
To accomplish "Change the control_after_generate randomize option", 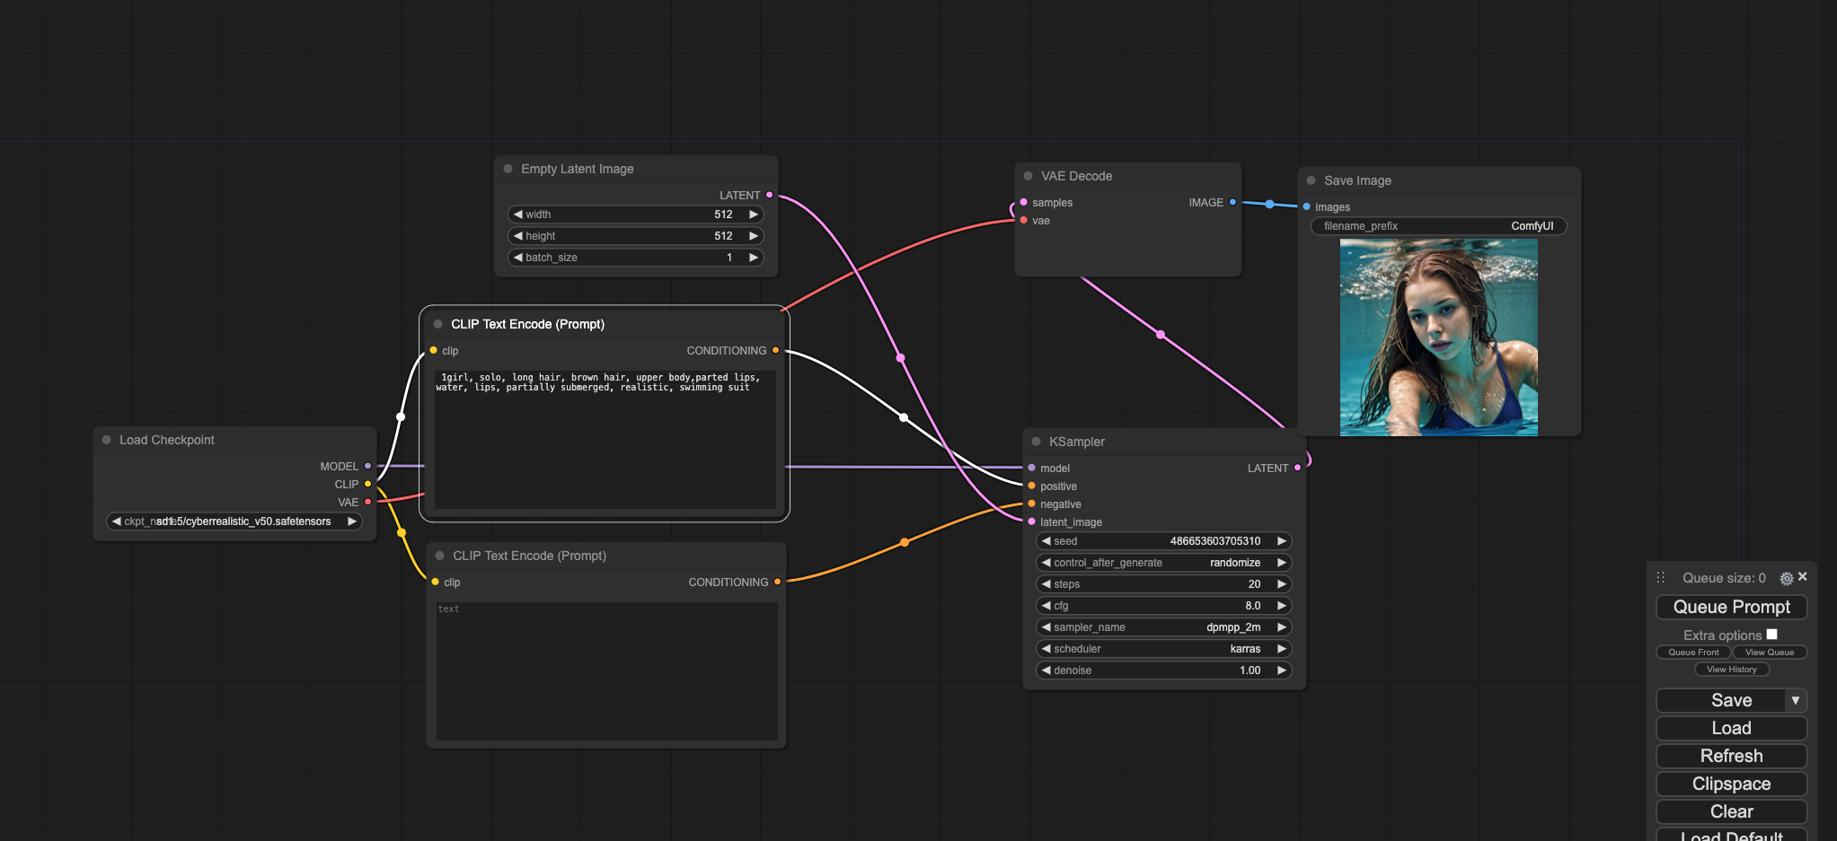I will [1163, 563].
